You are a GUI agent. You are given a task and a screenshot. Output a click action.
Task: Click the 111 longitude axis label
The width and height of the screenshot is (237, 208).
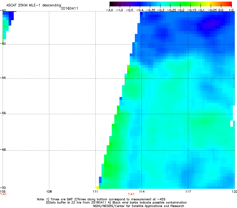pos(95,192)
